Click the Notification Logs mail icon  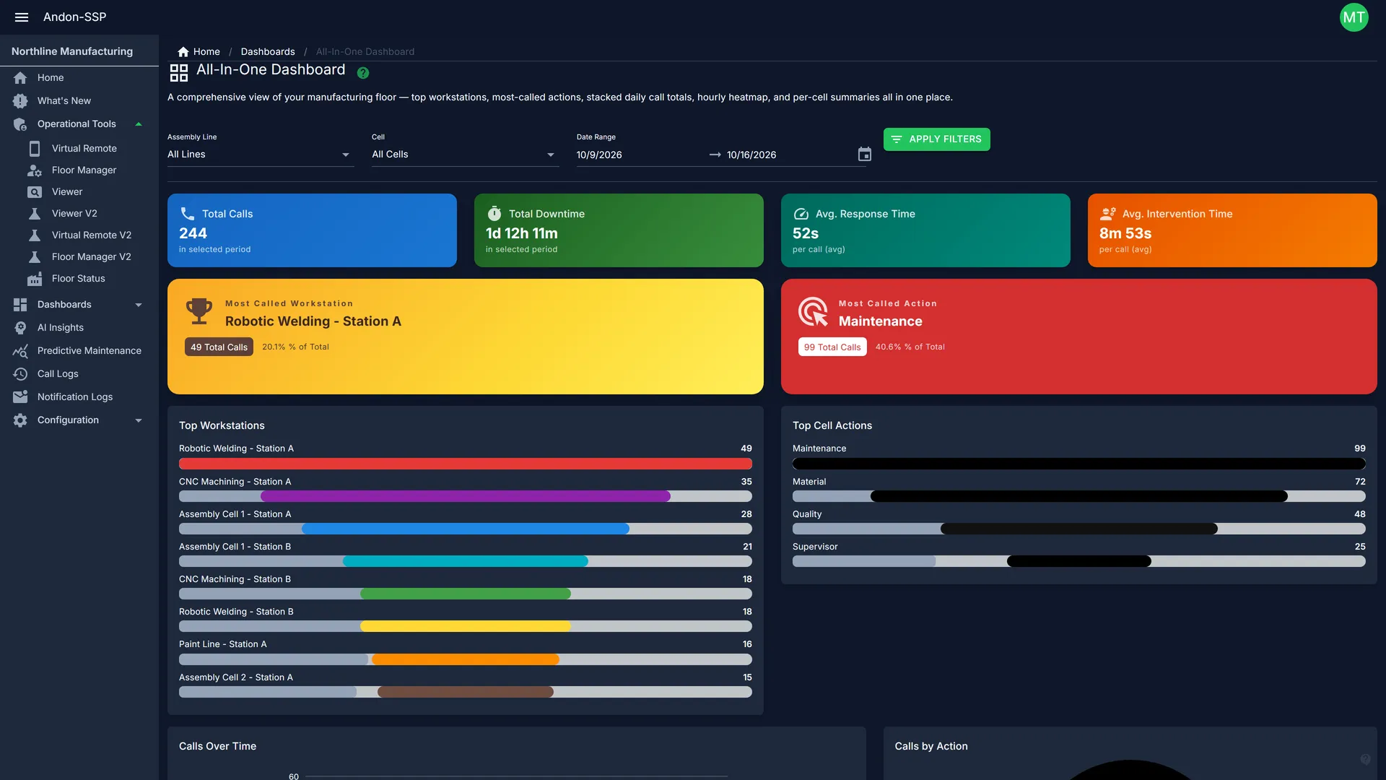(x=20, y=396)
